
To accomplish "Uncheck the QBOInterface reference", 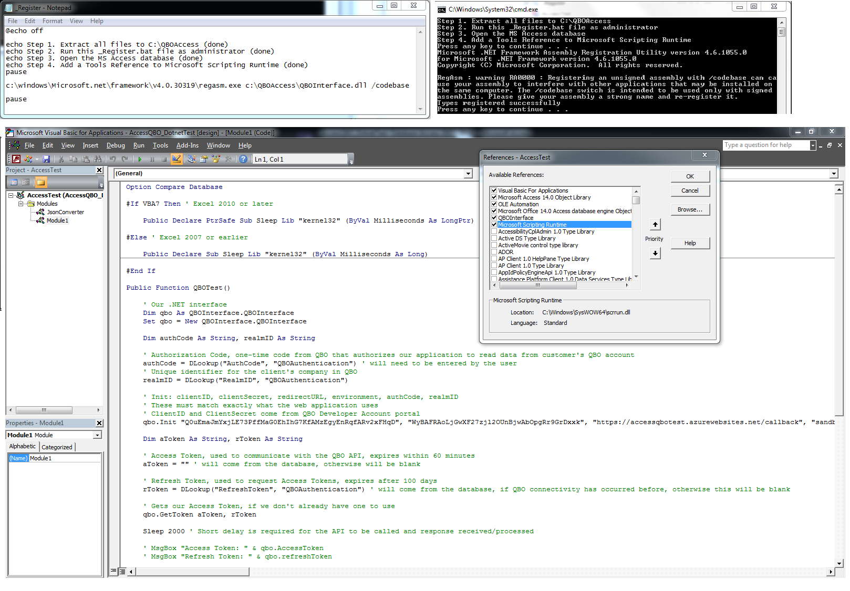I will point(494,218).
